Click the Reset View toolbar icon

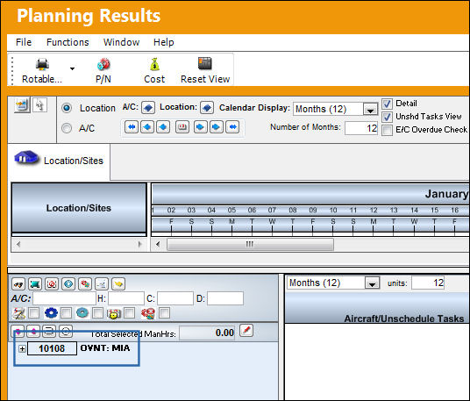205,63
